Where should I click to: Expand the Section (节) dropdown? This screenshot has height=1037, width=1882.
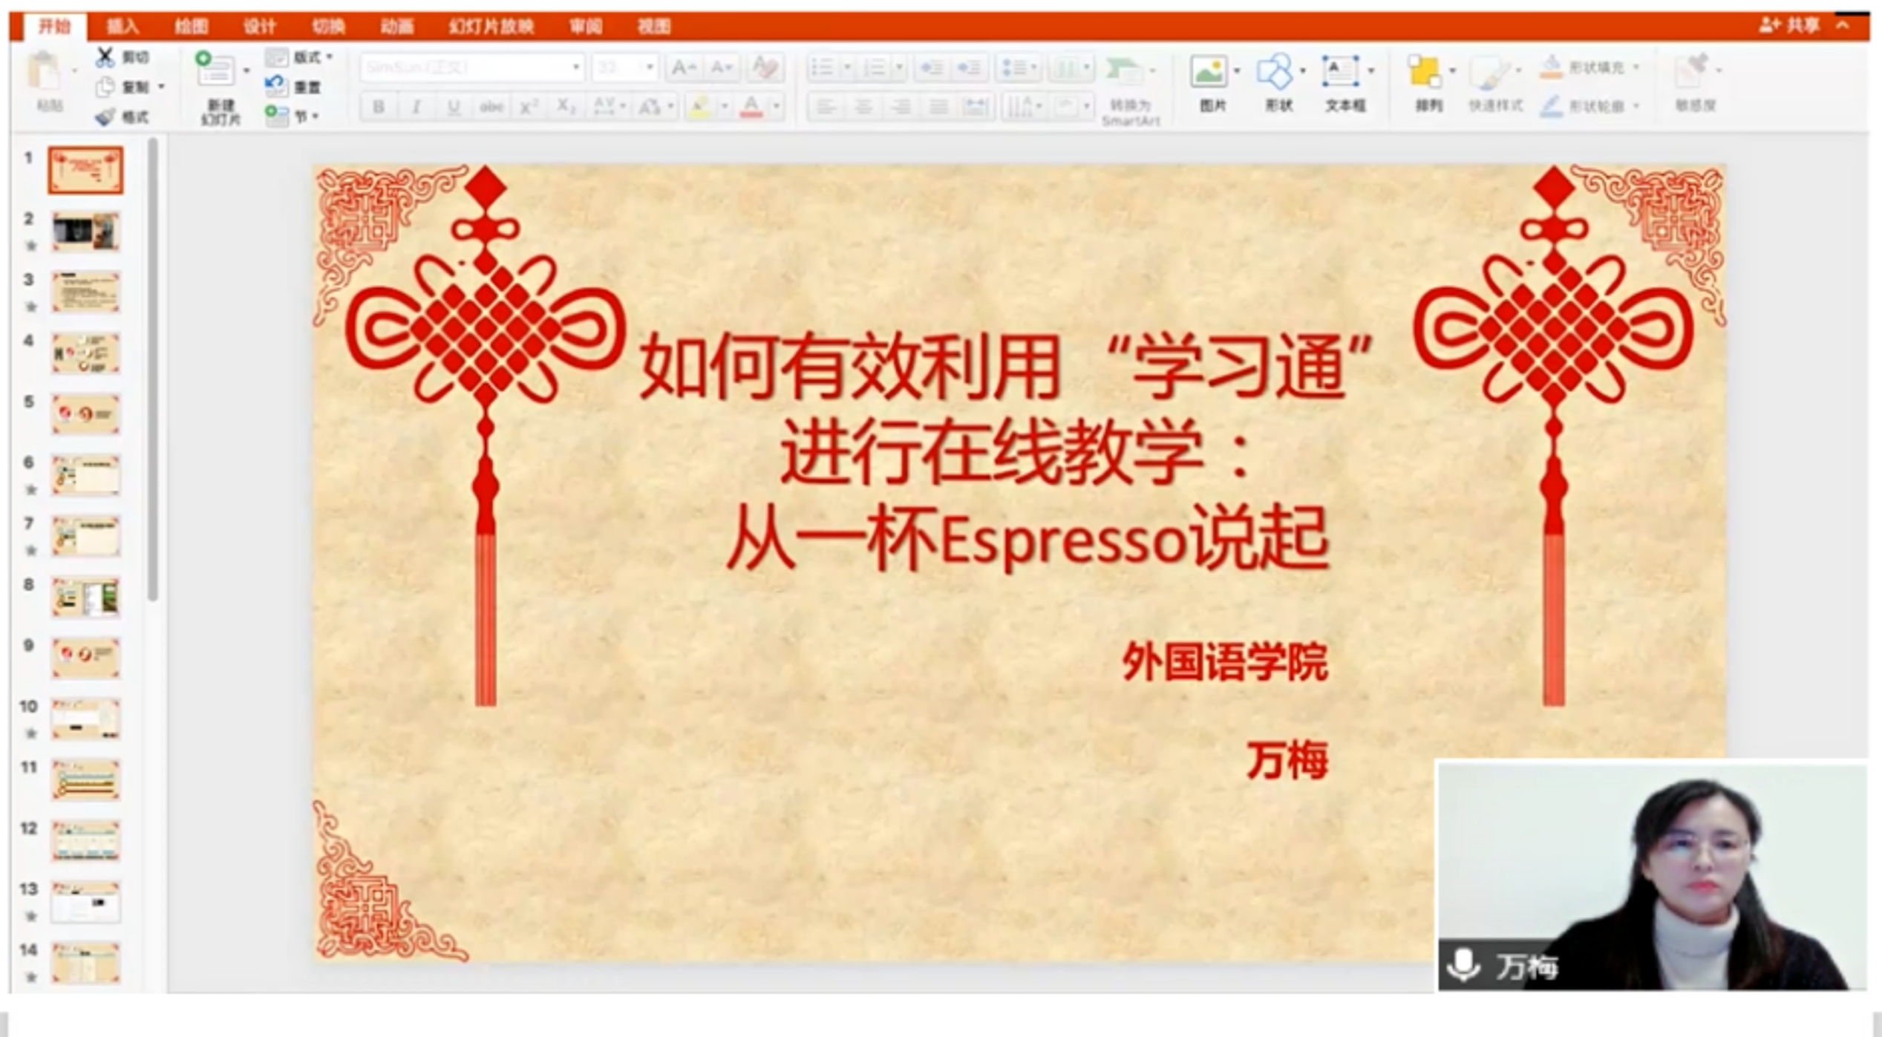316,117
